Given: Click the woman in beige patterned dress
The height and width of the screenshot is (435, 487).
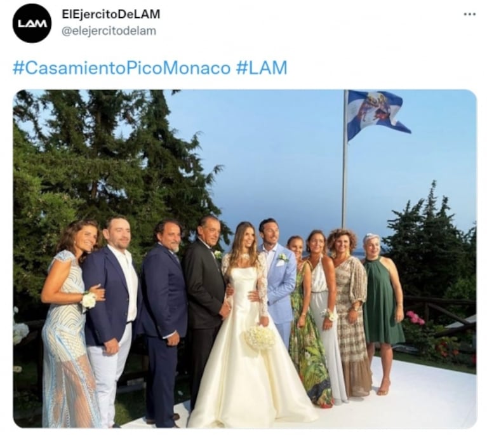Looking at the screenshot, I should (x=351, y=314).
